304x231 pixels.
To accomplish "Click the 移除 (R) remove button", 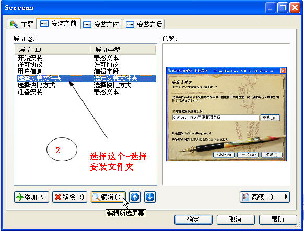I will coord(69,197).
